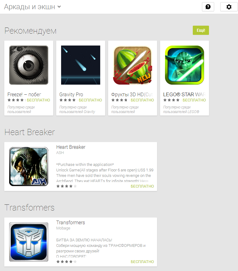
Task: Select the Fruit 3D HD watermelon icon
Action: [133, 65]
